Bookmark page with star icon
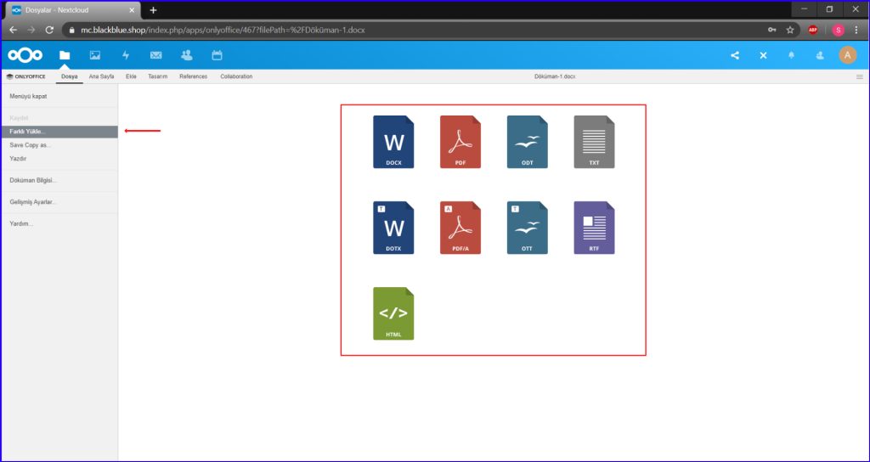Image resolution: width=870 pixels, height=462 pixels. coord(790,30)
